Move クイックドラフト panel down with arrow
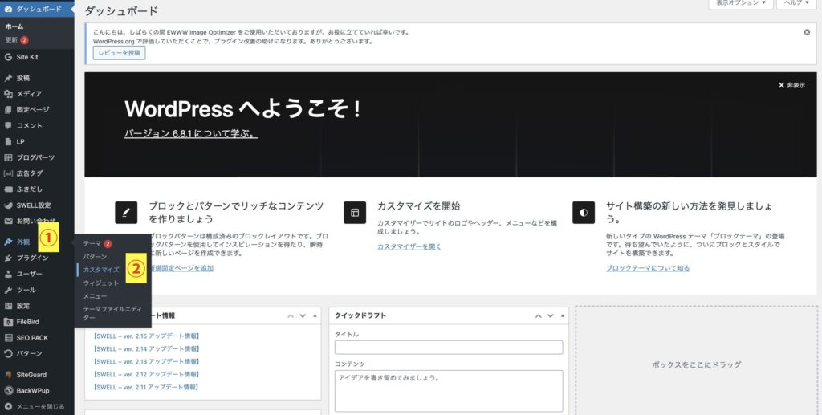This screenshot has width=822, height=415. [x=551, y=316]
